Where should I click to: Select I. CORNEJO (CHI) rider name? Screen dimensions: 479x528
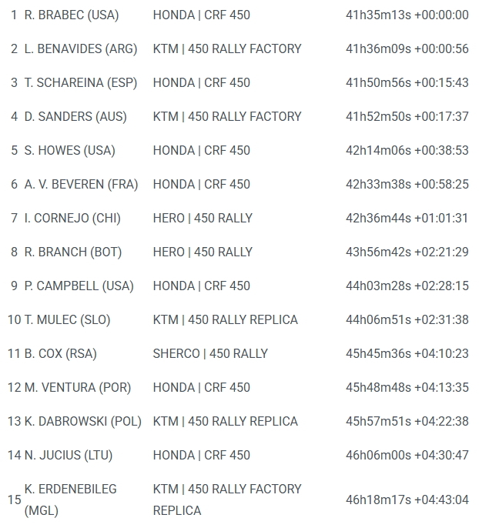[x=72, y=219]
